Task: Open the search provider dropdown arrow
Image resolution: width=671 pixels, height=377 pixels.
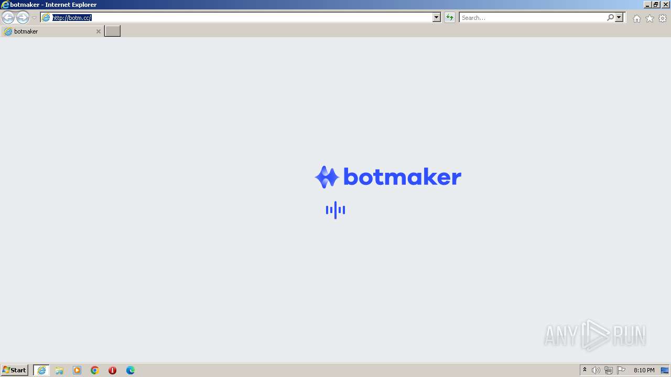Action: pos(619,17)
